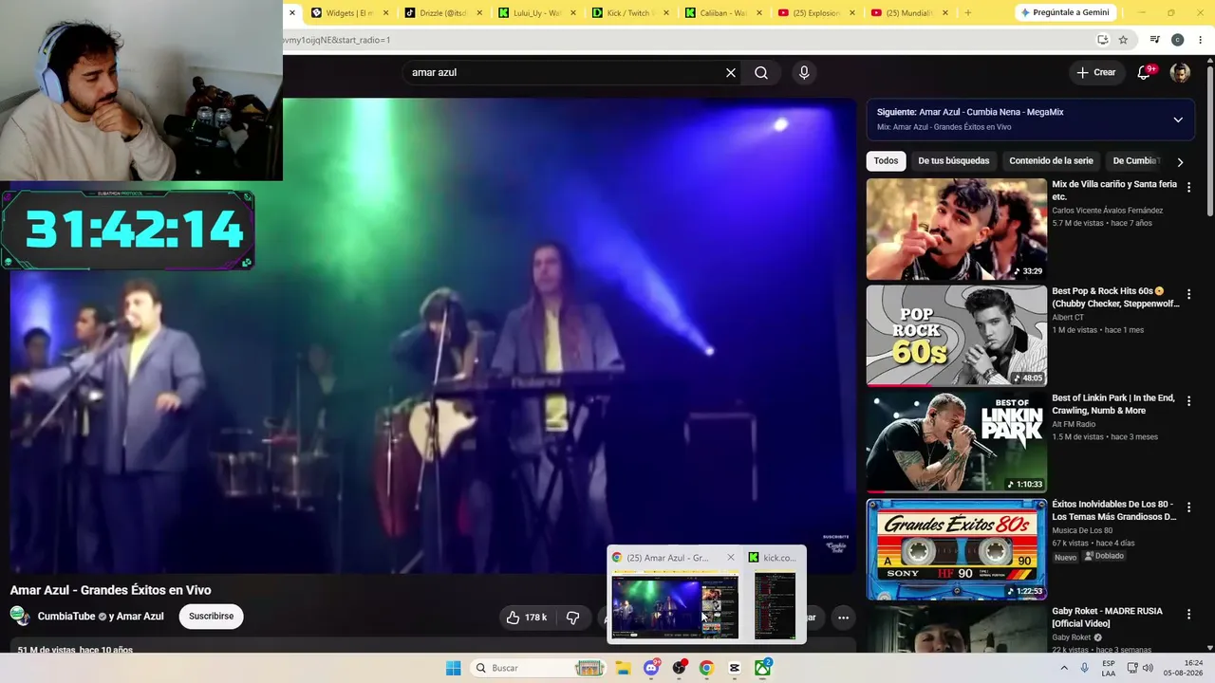Start voice search with the microphone icon
This screenshot has width=1215, height=683.
[804, 73]
